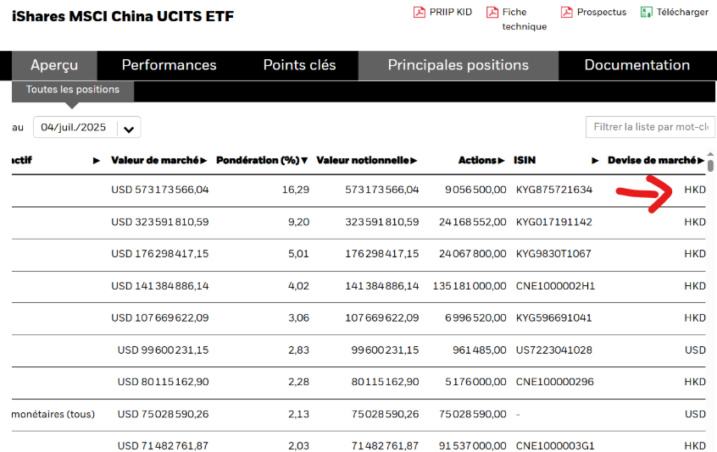Viewport: 717px width, 452px height.
Task: Click market value USD 176 298 417,15
Action: pos(159,253)
